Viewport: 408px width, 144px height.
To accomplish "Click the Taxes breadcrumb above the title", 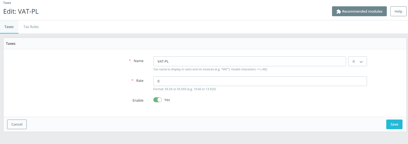I will click(x=7, y=3).
